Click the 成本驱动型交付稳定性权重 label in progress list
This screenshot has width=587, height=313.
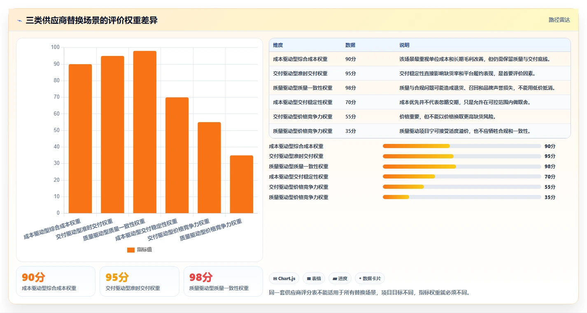coord(298,177)
